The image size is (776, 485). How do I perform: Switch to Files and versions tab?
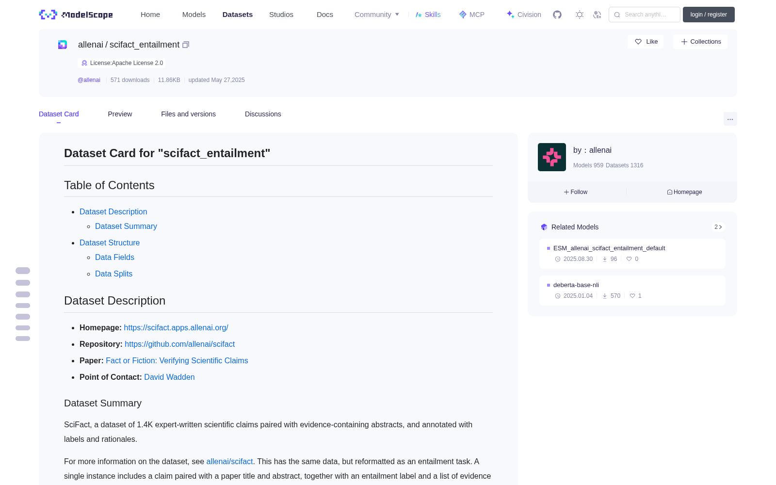(x=188, y=114)
